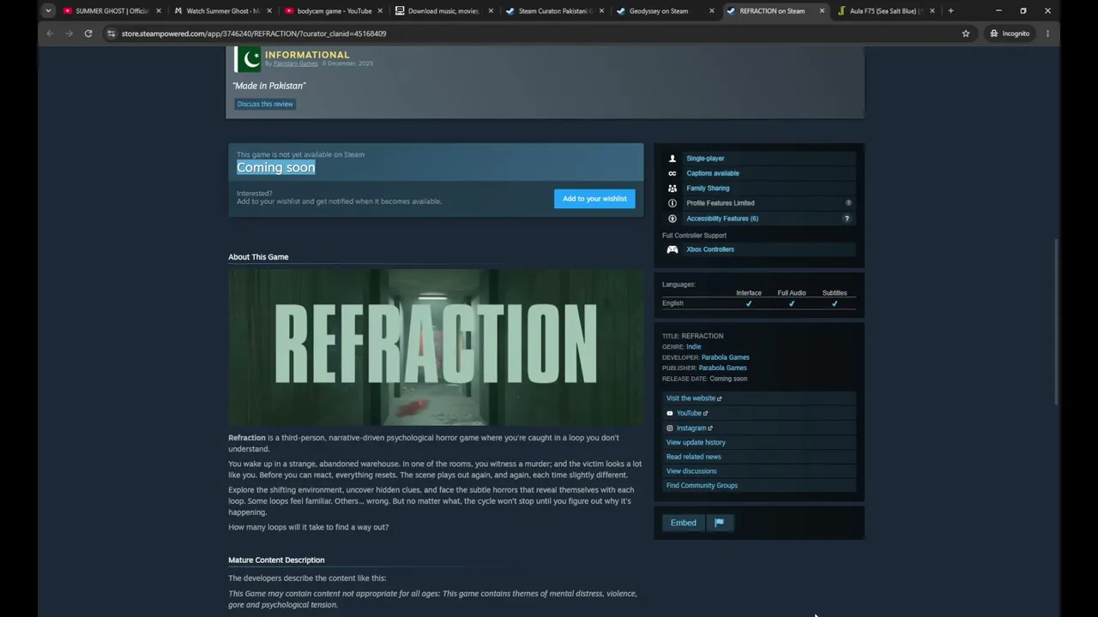
Task: Switch to the bodycam game YouTube tab
Action: tap(333, 11)
